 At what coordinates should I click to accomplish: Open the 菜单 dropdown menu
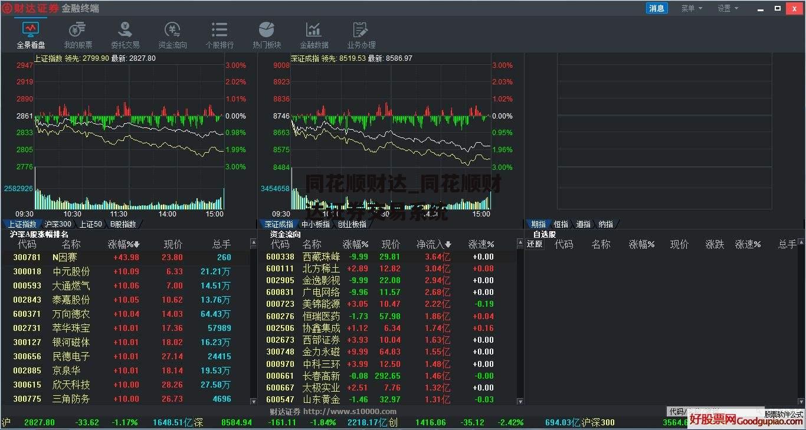point(692,8)
